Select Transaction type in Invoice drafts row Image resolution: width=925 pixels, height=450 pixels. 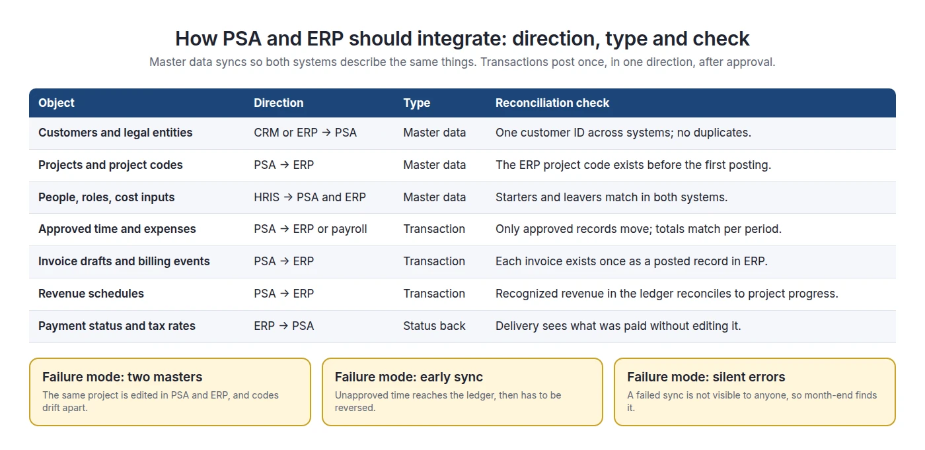pyautogui.click(x=434, y=261)
